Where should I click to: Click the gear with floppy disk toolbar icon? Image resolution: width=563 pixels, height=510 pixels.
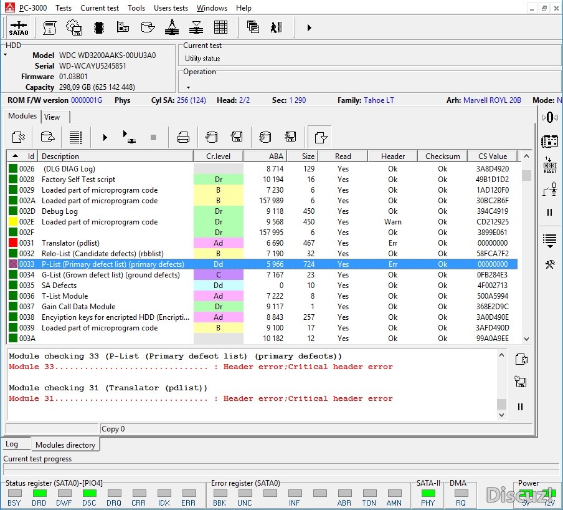click(74, 27)
